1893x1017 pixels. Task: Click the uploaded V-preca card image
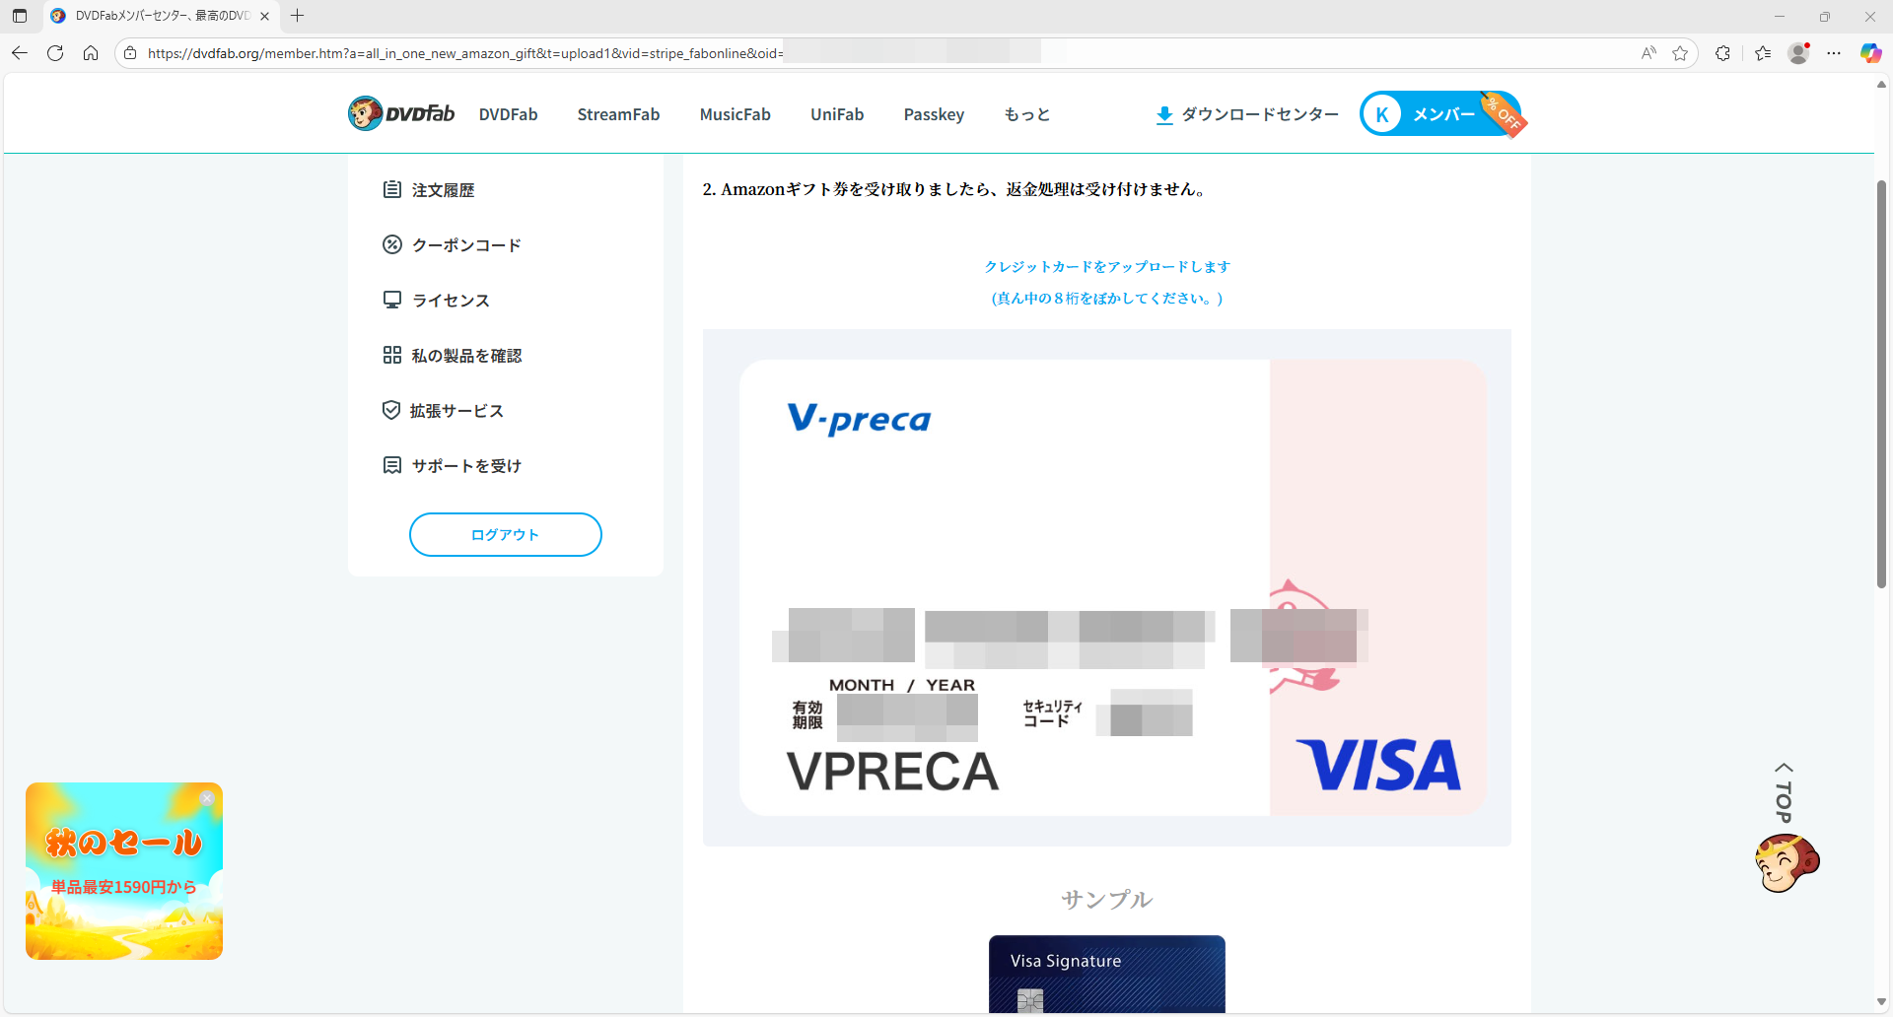point(1111,587)
